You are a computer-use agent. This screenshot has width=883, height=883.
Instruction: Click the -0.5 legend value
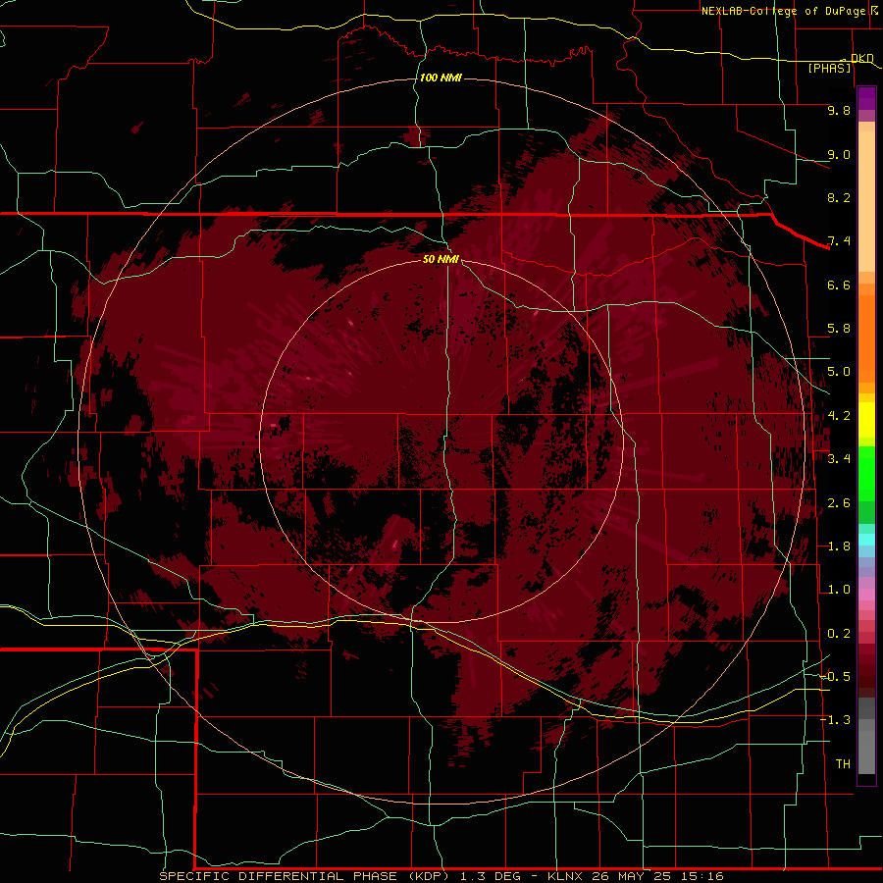835,677
